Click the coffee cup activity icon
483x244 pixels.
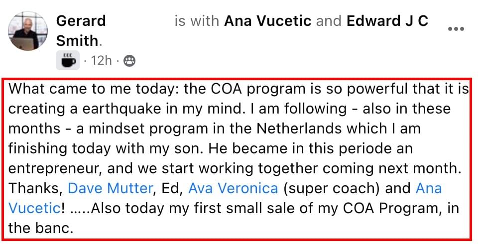click(x=68, y=60)
